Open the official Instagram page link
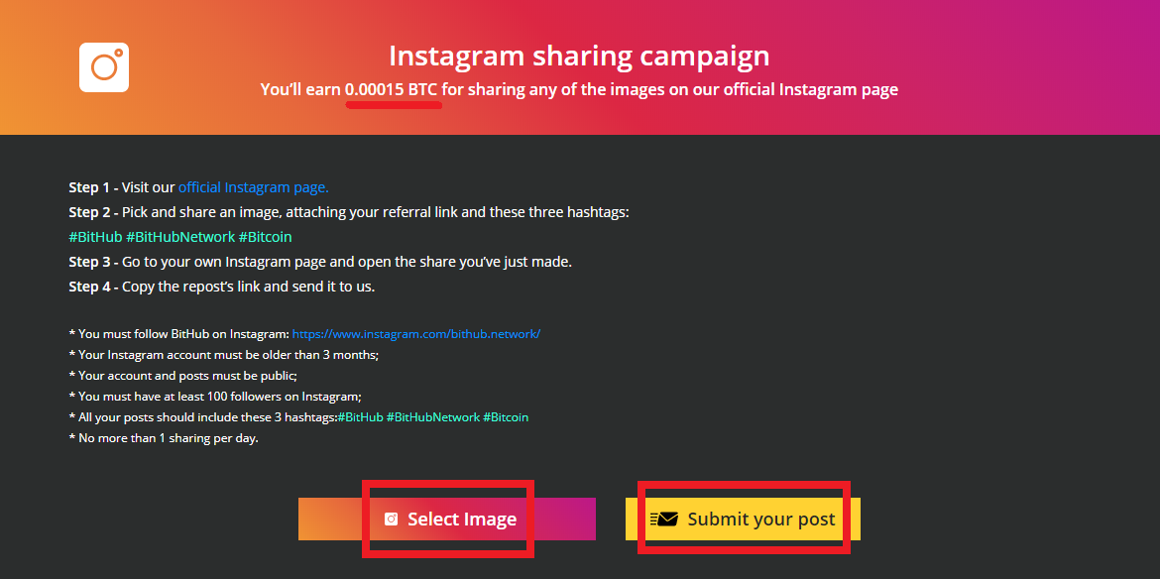 [253, 187]
